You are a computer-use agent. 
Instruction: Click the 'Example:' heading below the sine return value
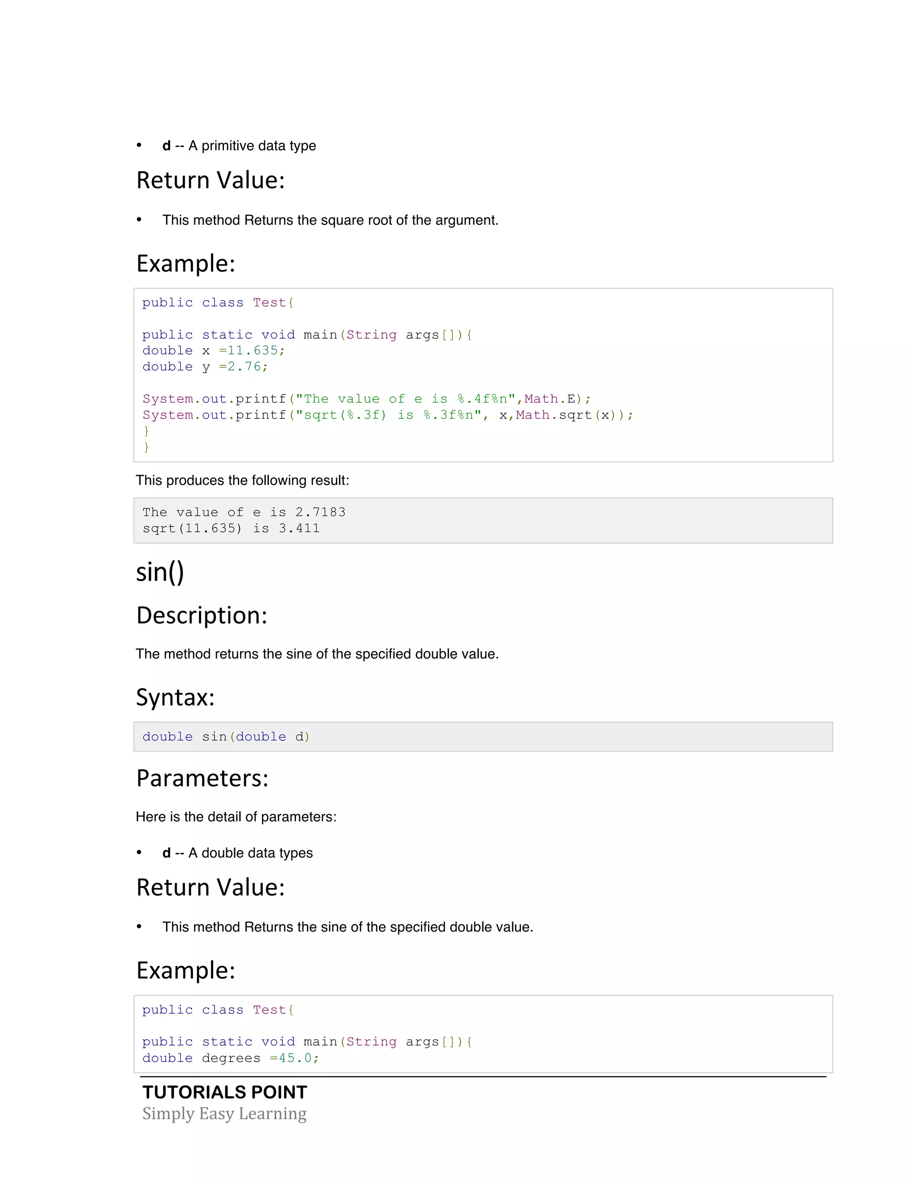tap(186, 971)
